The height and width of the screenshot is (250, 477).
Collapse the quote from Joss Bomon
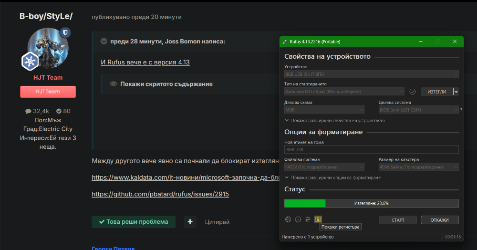[104, 42]
